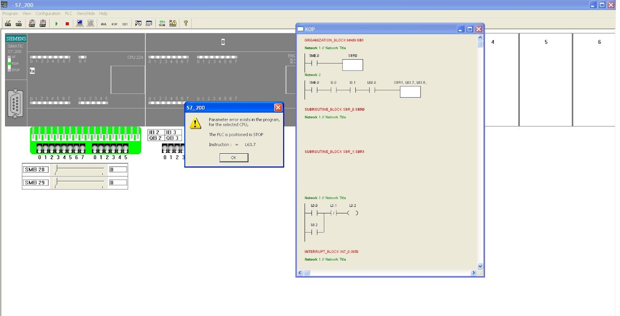This screenshot has width=620, height=316.
Task: Click the warning triangle icon in dialog
Action: click(195, 124)
